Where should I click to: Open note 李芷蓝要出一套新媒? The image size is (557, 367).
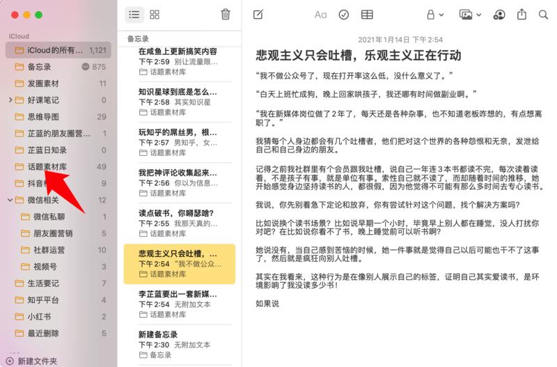(x=180, y=304)
